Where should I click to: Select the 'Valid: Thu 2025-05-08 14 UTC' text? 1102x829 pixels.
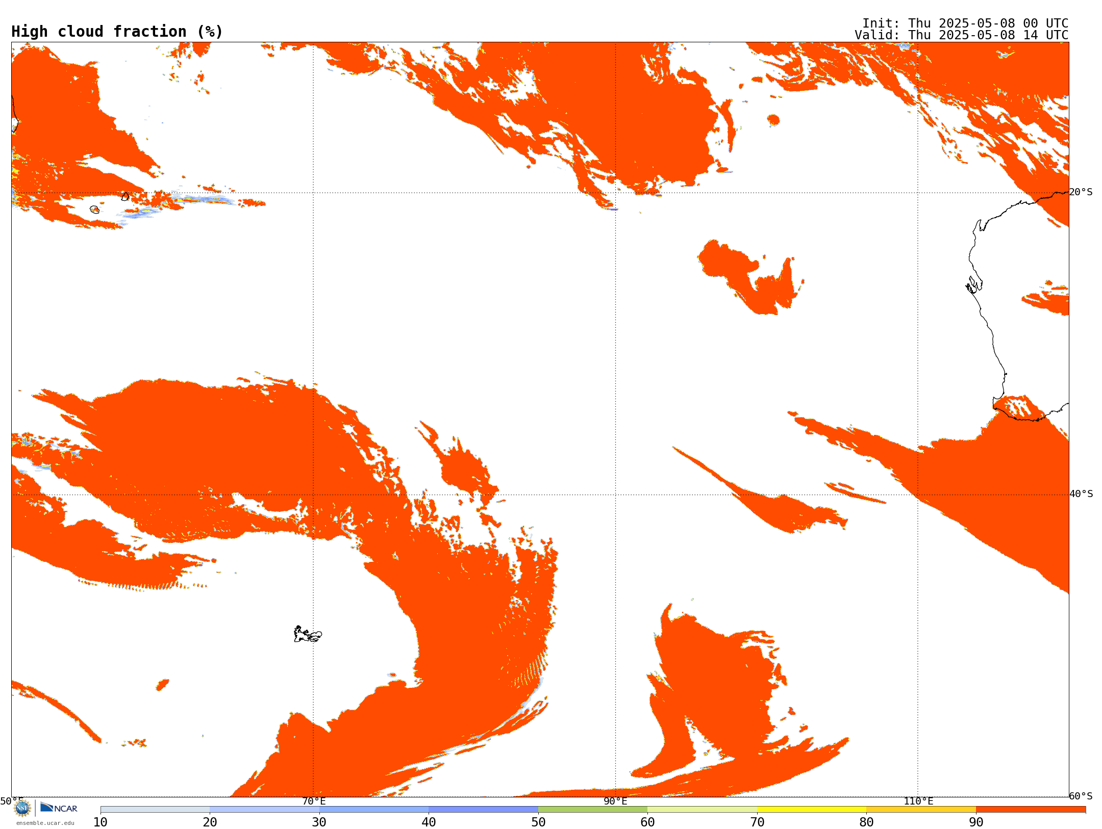pyautogui.click(x=962, y=35)
